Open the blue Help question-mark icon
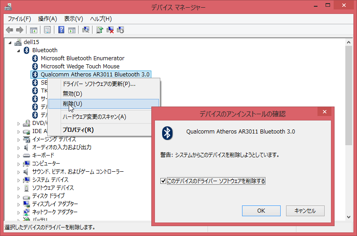The height and width of the screenshot is (236, 357). (x=61, y=30)
